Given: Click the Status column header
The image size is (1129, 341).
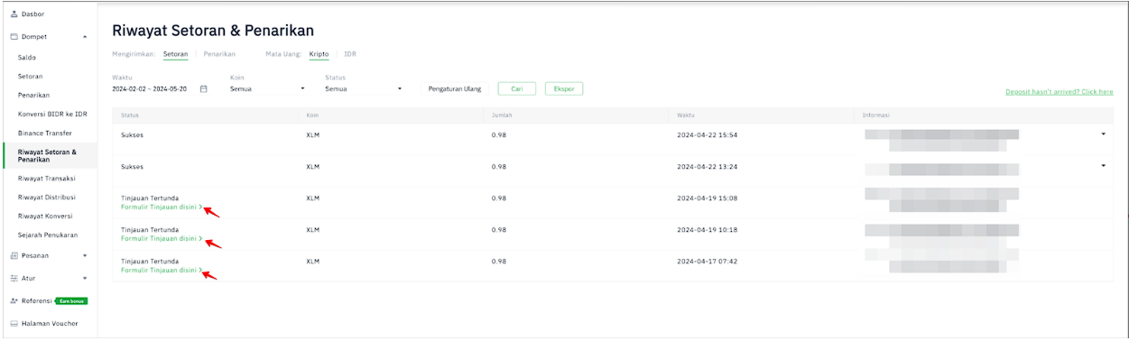Looking at the screenshot, I should coord(129,115).
